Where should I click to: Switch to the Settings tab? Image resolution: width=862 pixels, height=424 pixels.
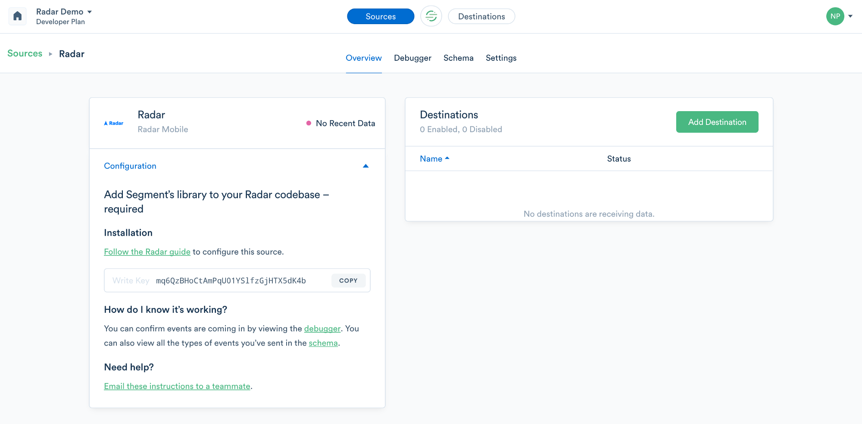(501, 58)
